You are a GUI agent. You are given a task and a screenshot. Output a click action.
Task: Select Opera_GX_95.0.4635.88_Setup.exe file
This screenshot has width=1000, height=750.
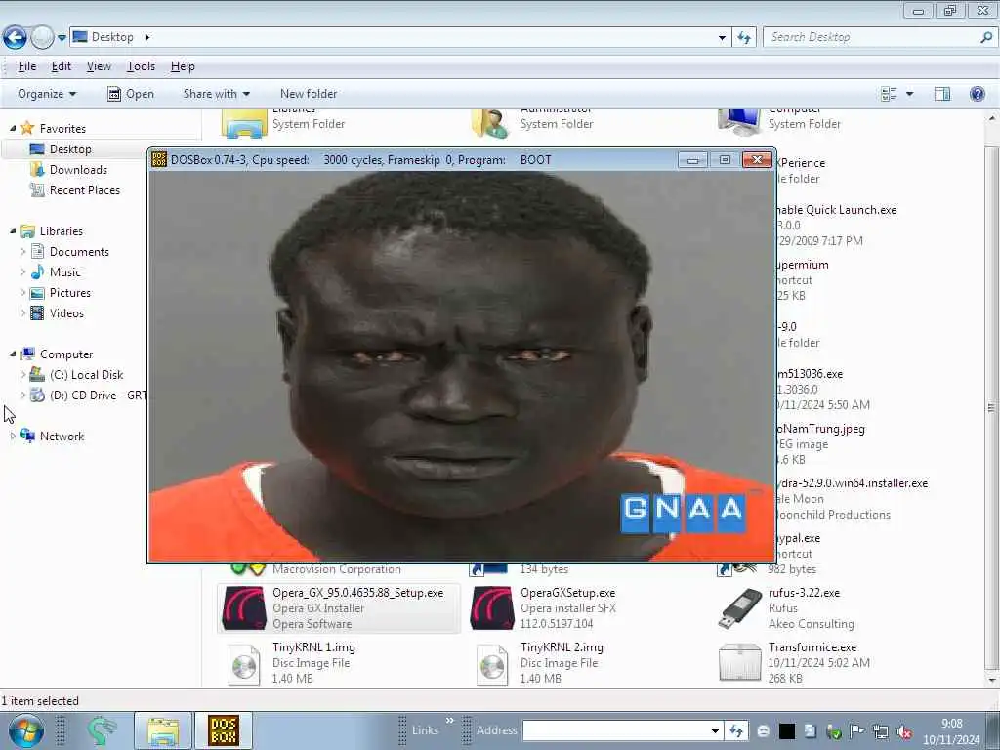coord(338,608)
